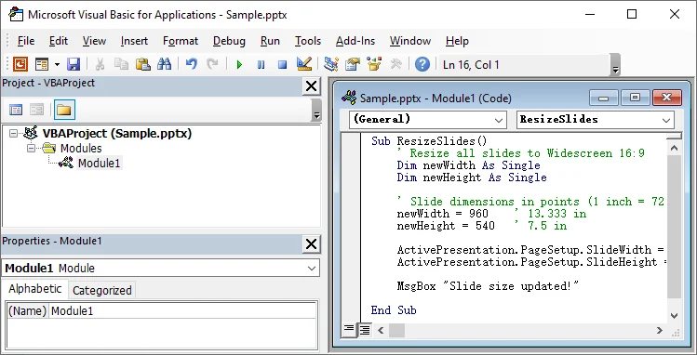Open the Tools menu
697x355 pixels.
(x=308, y=41)
